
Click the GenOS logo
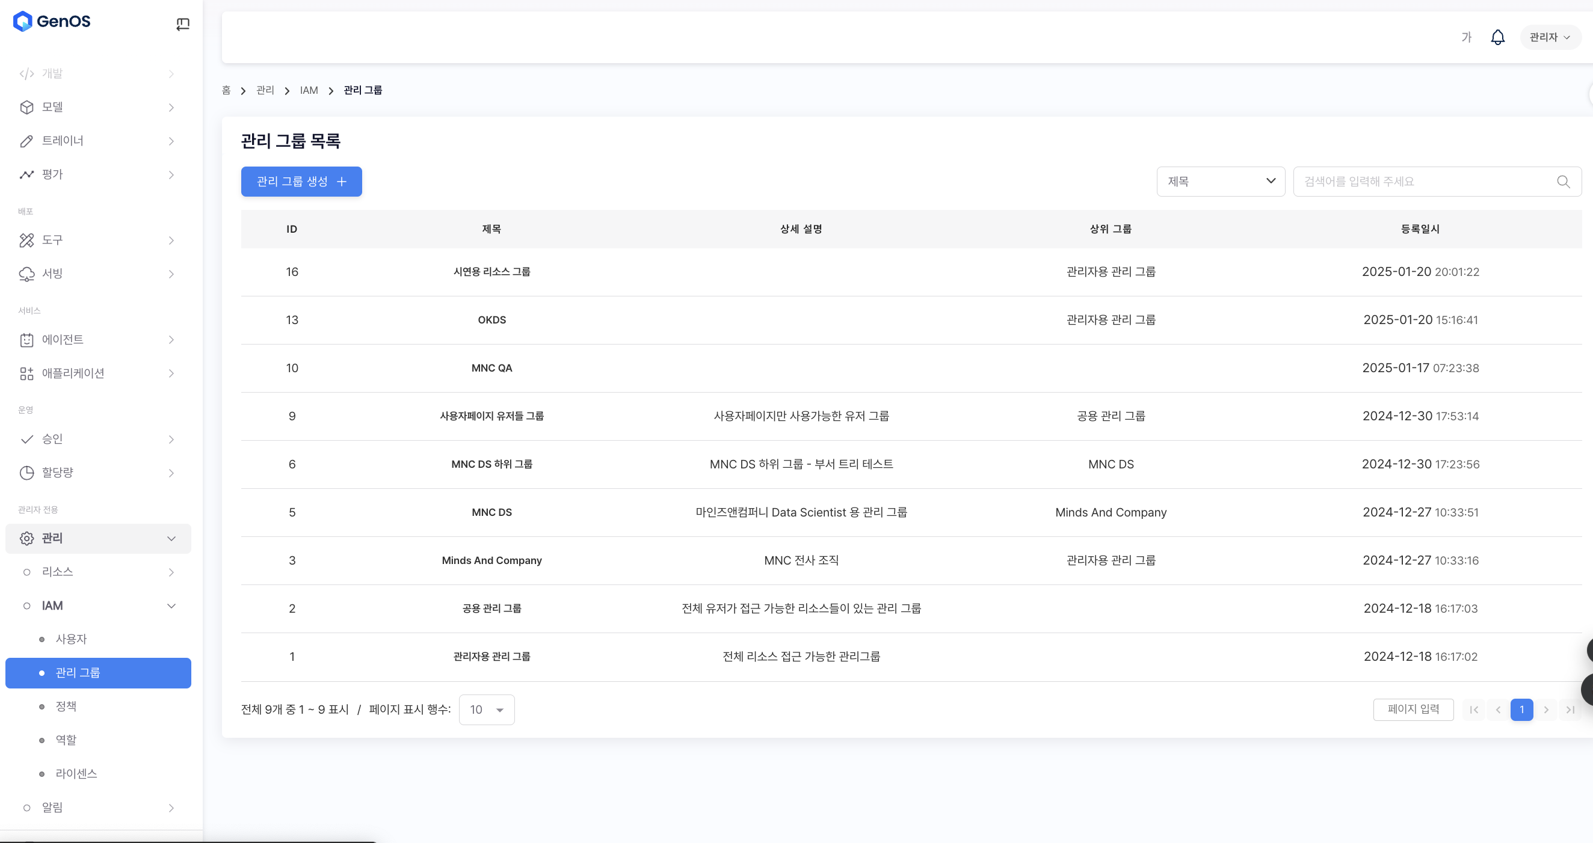[52, 21]
